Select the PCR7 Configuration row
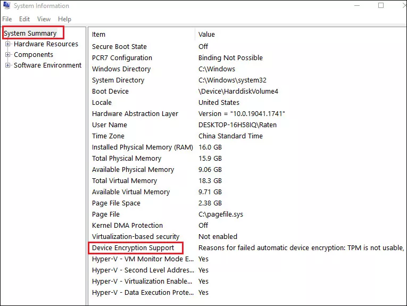 [x=248, y=57]
